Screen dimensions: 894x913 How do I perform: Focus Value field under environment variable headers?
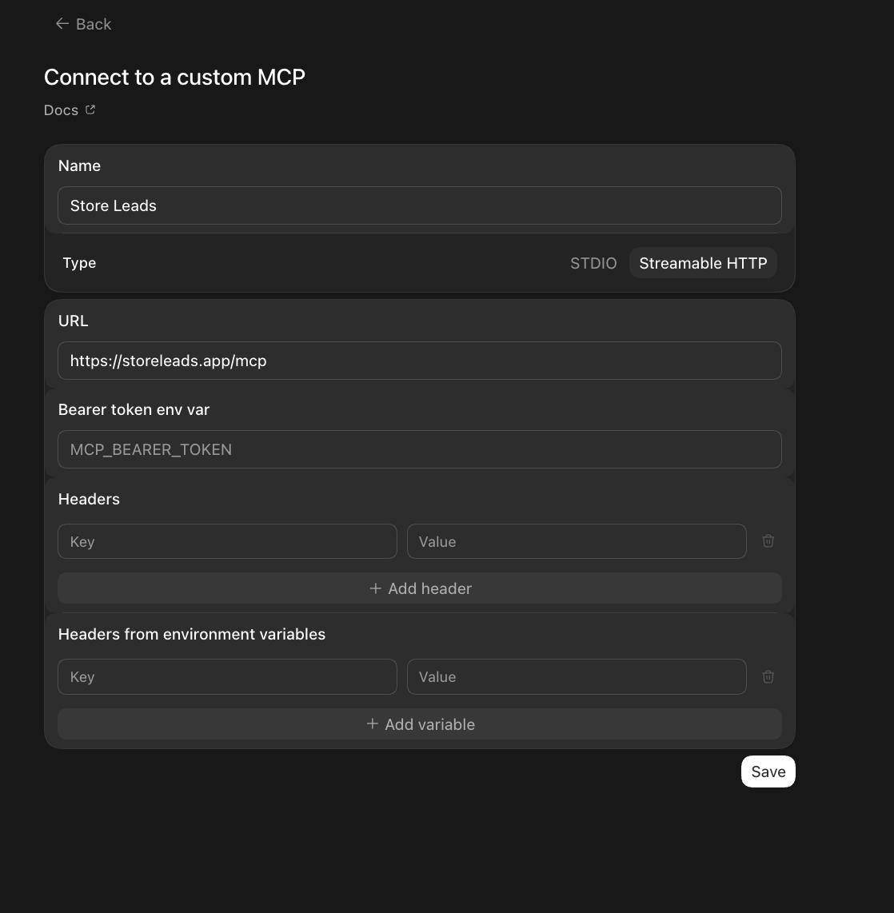click(x=577, y=676)
